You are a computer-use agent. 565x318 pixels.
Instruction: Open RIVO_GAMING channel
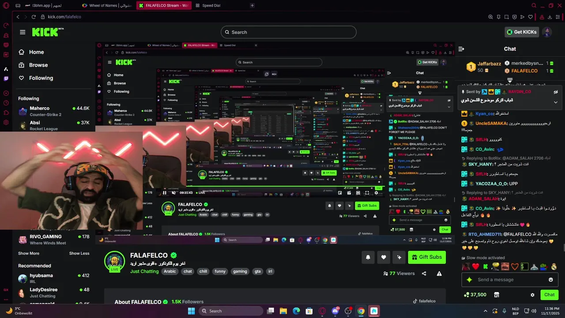click(54, 240)
